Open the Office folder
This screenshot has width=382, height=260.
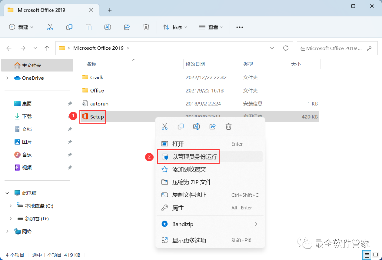[199, 90]
